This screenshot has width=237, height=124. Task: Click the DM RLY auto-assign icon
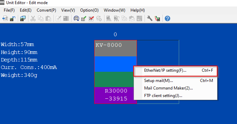pyautogui.click(x=76, y=19)
